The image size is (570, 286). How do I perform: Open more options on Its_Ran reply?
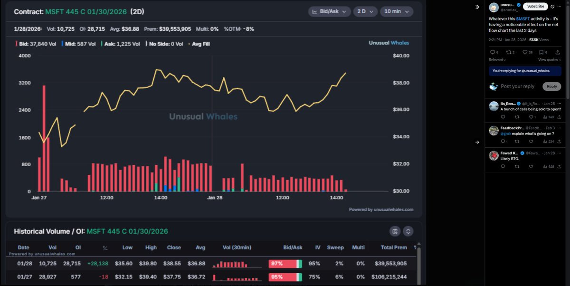click(x=559, y=103)
